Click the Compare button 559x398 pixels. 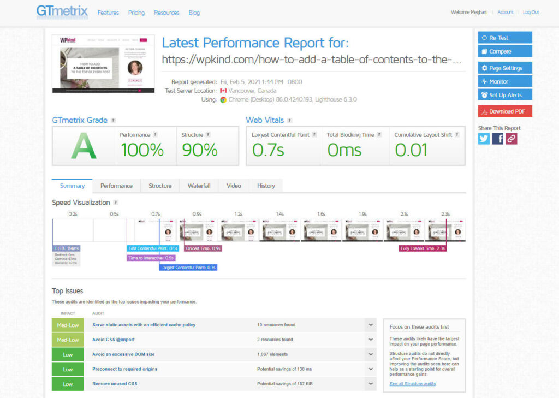505,51
